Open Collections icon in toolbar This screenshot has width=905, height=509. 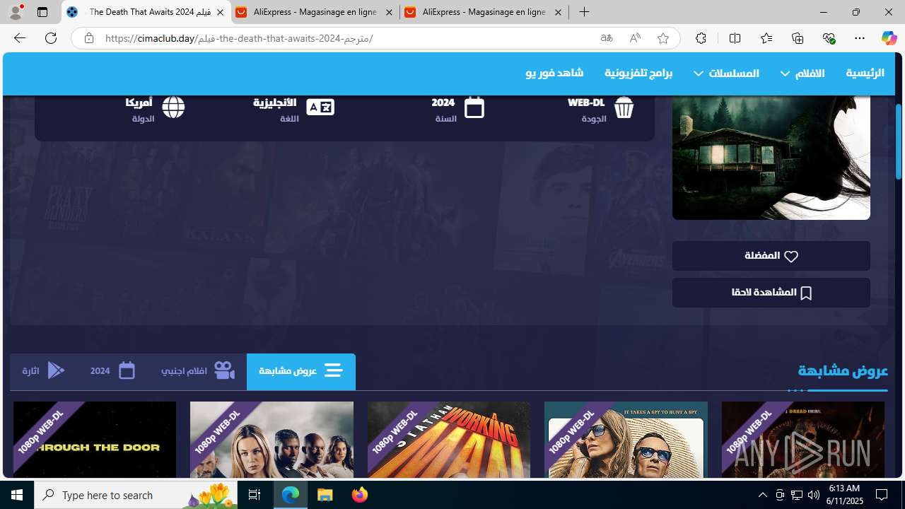pos(798,38)
